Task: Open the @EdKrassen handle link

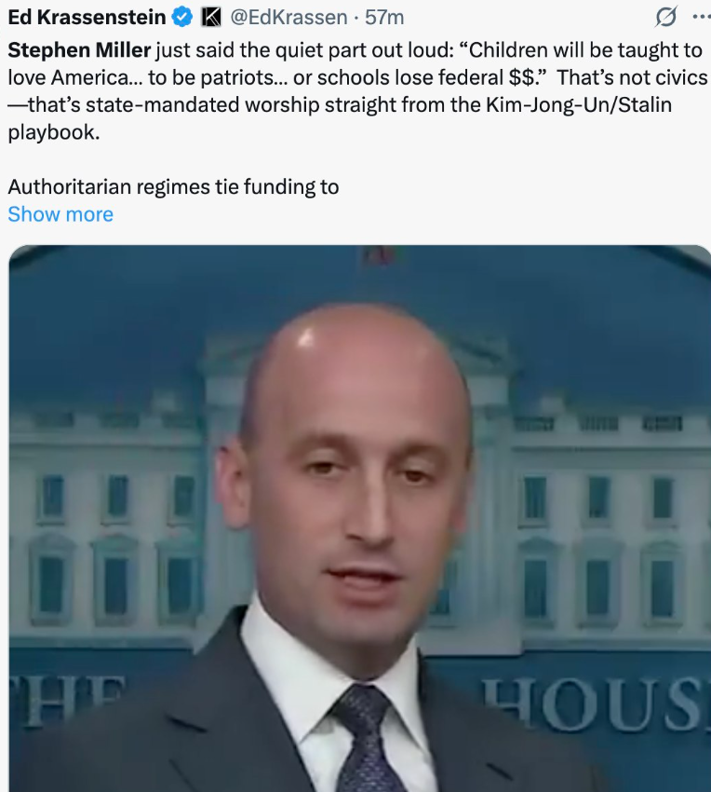Action: (x=288, y=17)
